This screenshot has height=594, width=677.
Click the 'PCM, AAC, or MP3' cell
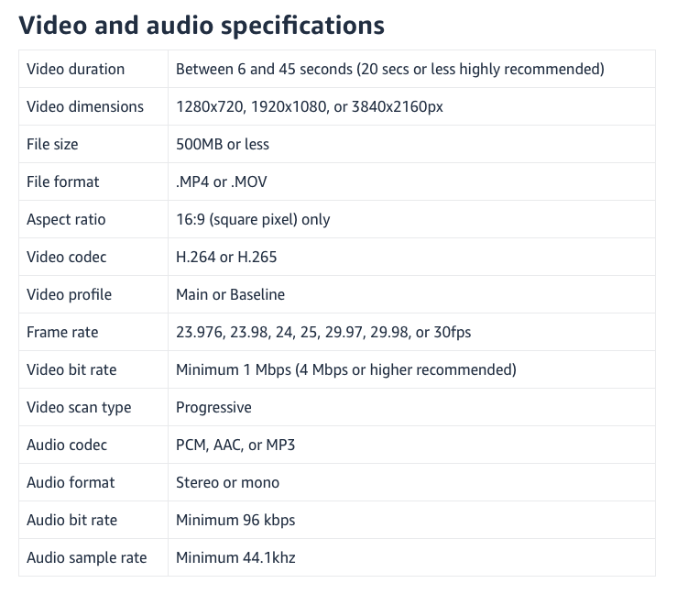pyautogui.click(x=411, y=445)
